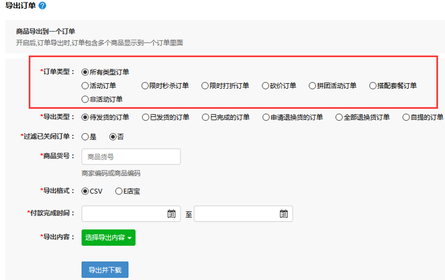Select 申请退换货的订单 option

pos(266,117)
